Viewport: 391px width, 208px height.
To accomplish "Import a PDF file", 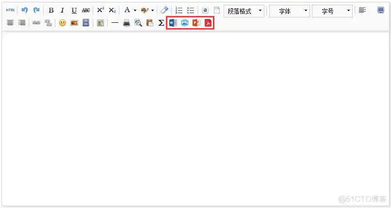I will tap(208, 23).
